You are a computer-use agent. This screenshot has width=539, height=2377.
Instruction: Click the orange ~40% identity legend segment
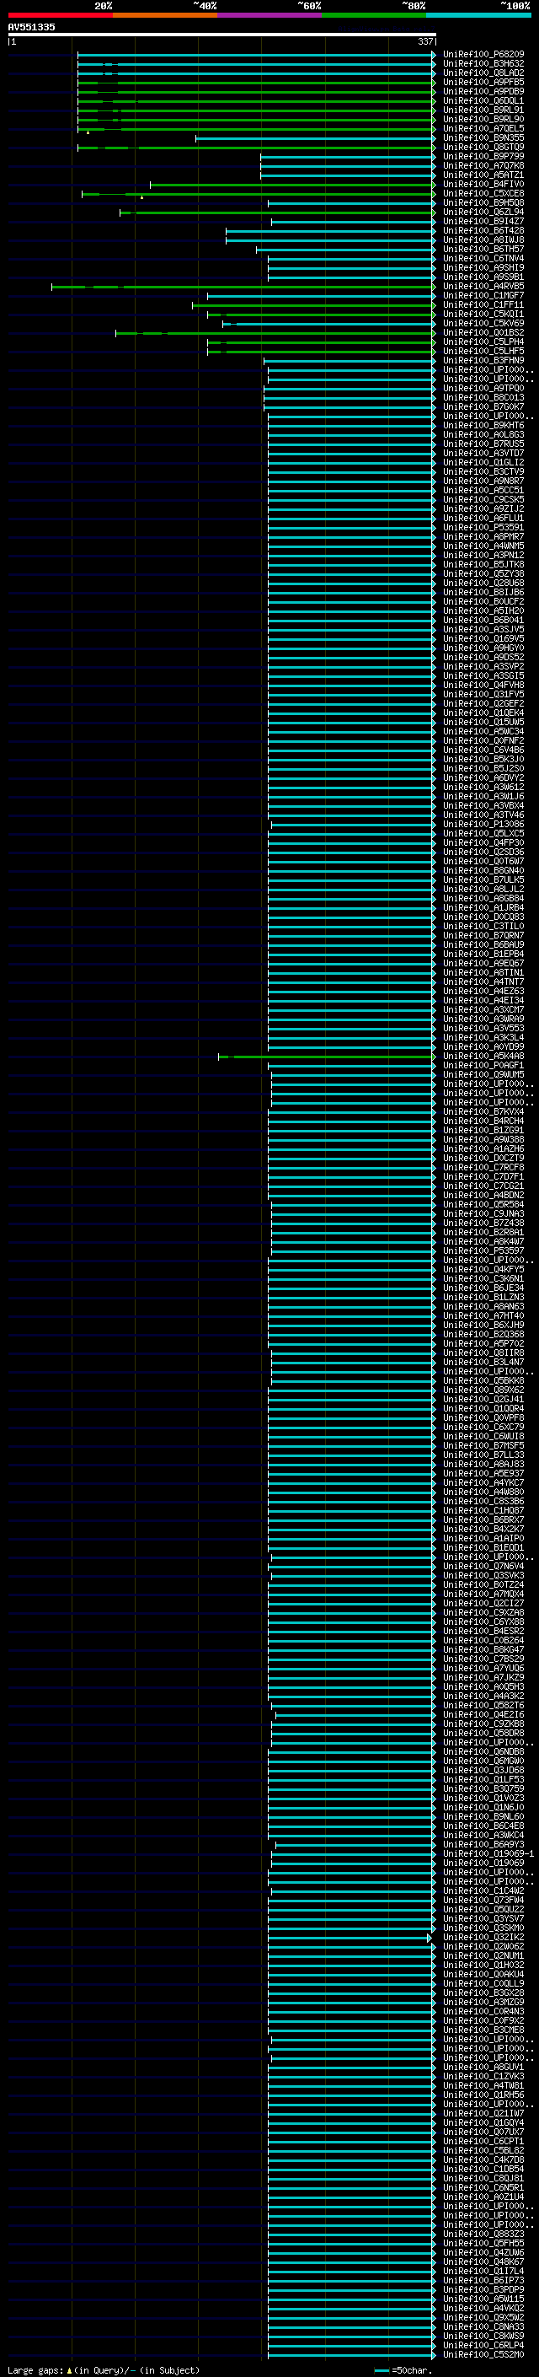(x=165, y=15)
